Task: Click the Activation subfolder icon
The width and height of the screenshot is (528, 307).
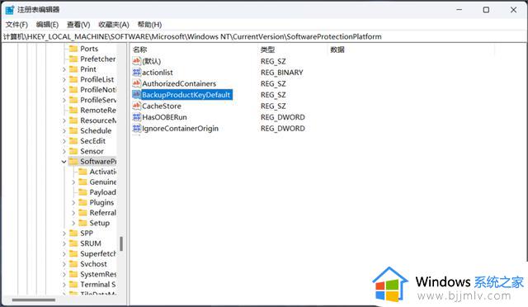Action: coord(82,172)
